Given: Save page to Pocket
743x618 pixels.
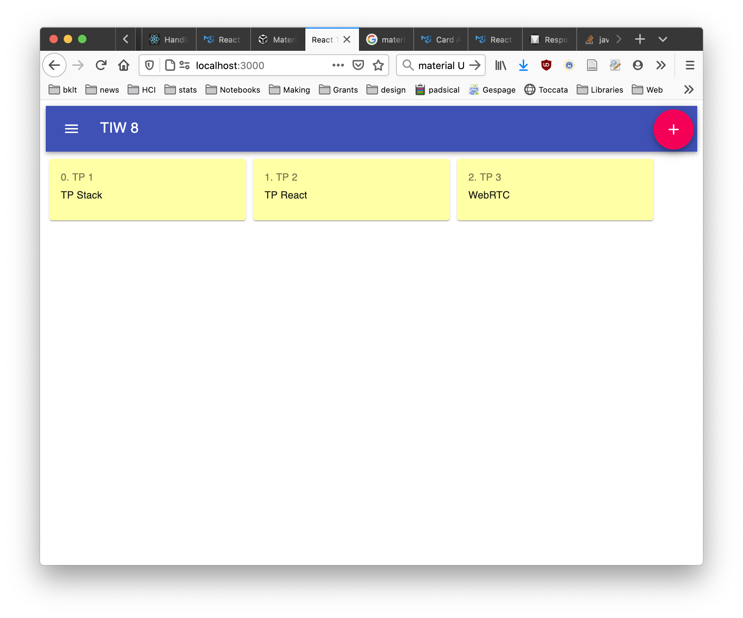Looking at the screenshot, I should [358, 65].
